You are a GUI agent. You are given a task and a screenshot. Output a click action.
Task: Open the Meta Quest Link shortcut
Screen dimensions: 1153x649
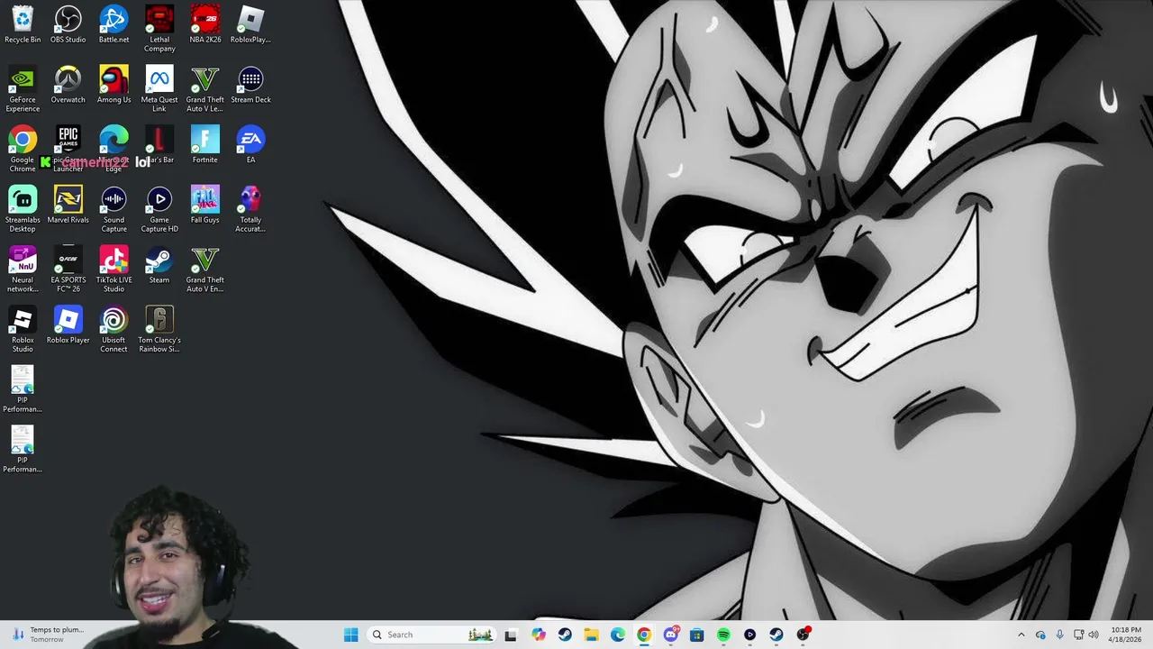[159, 89]
